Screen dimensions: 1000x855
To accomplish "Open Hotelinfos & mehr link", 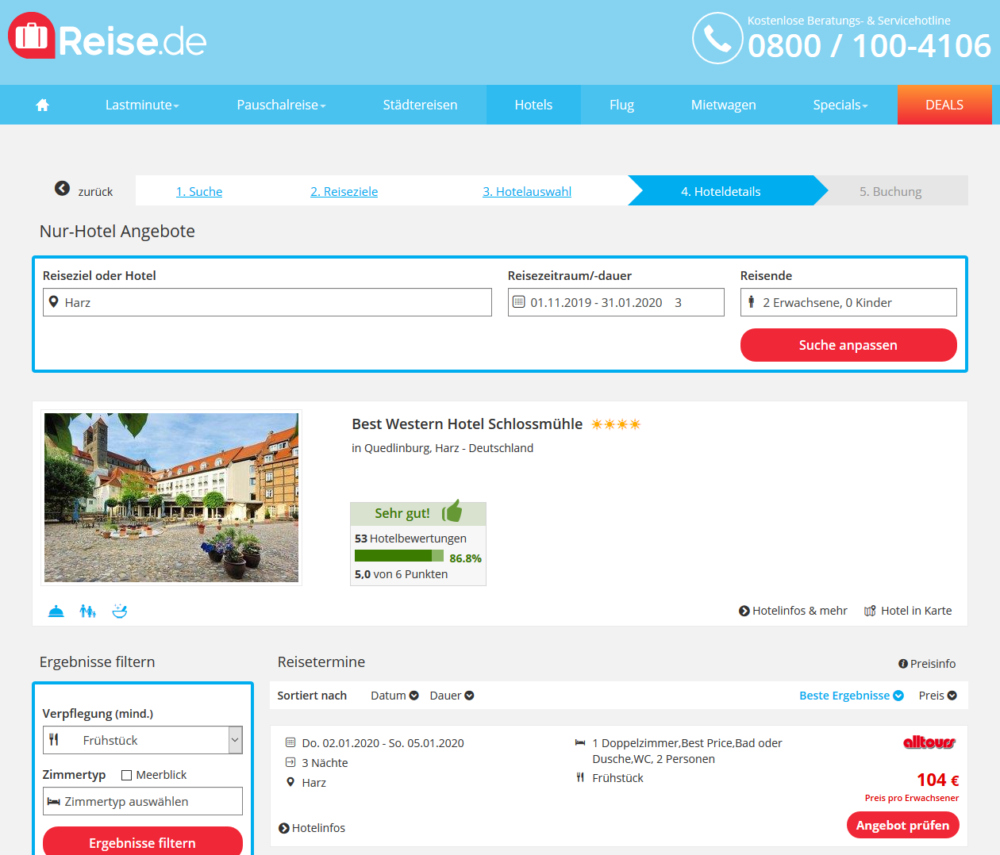I will tap(793, 611).
